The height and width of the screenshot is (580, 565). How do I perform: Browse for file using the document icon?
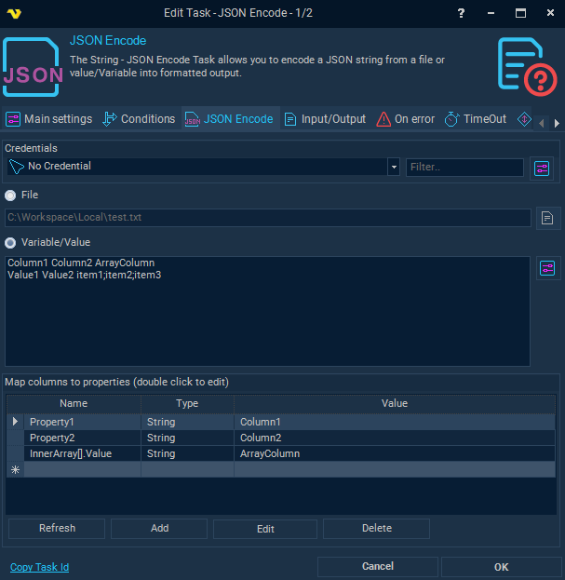coord(547,218)
